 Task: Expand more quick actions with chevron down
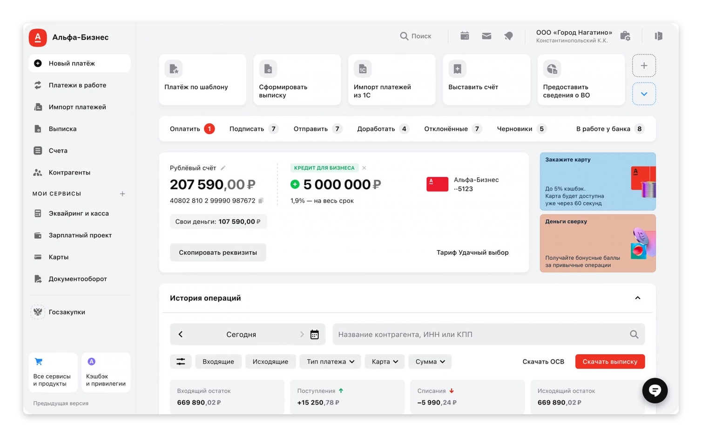point(644,94)
